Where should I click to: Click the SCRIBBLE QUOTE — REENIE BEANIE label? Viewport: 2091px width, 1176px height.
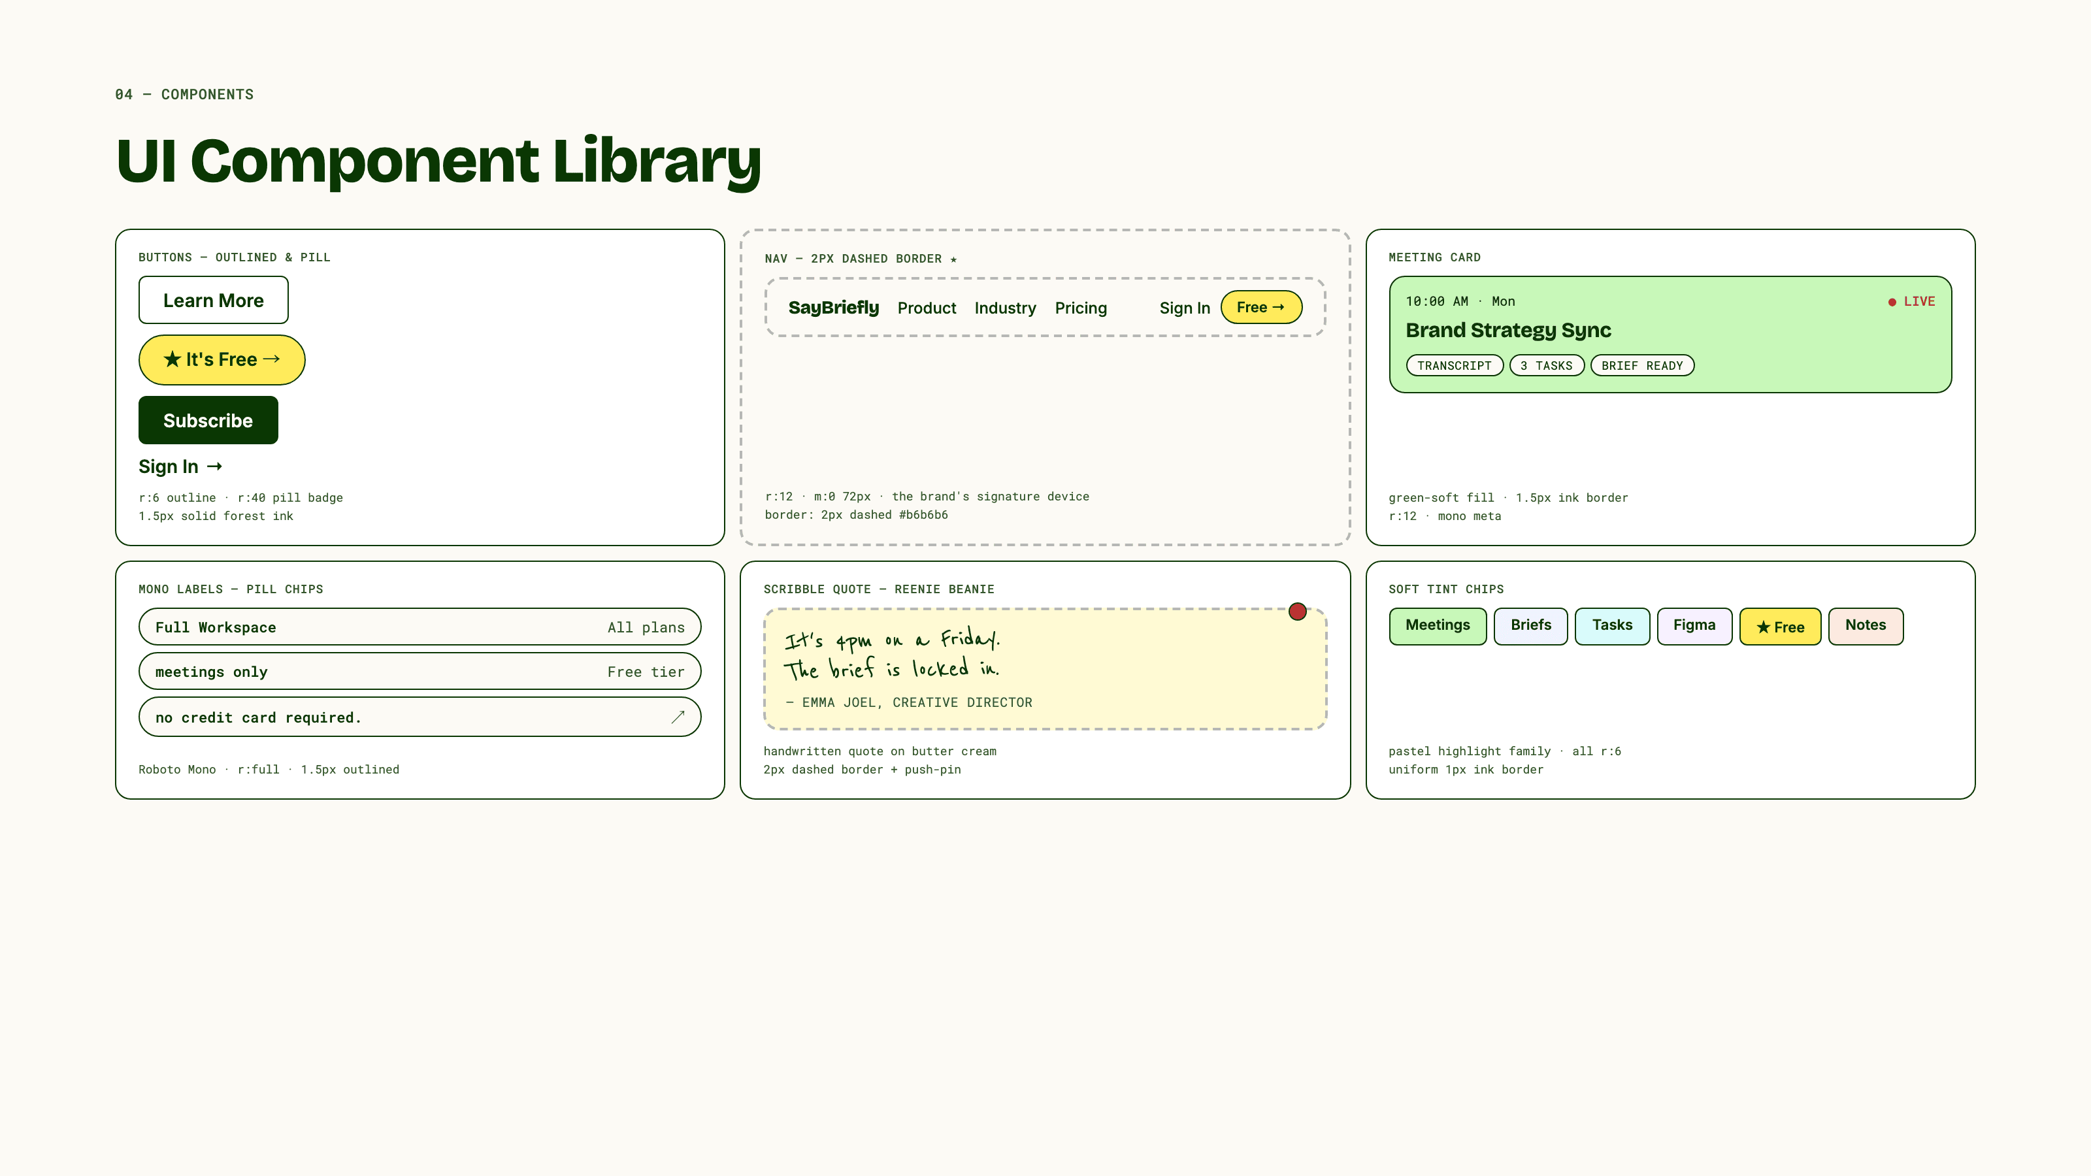pyautogui.click(x=878, y=589)
